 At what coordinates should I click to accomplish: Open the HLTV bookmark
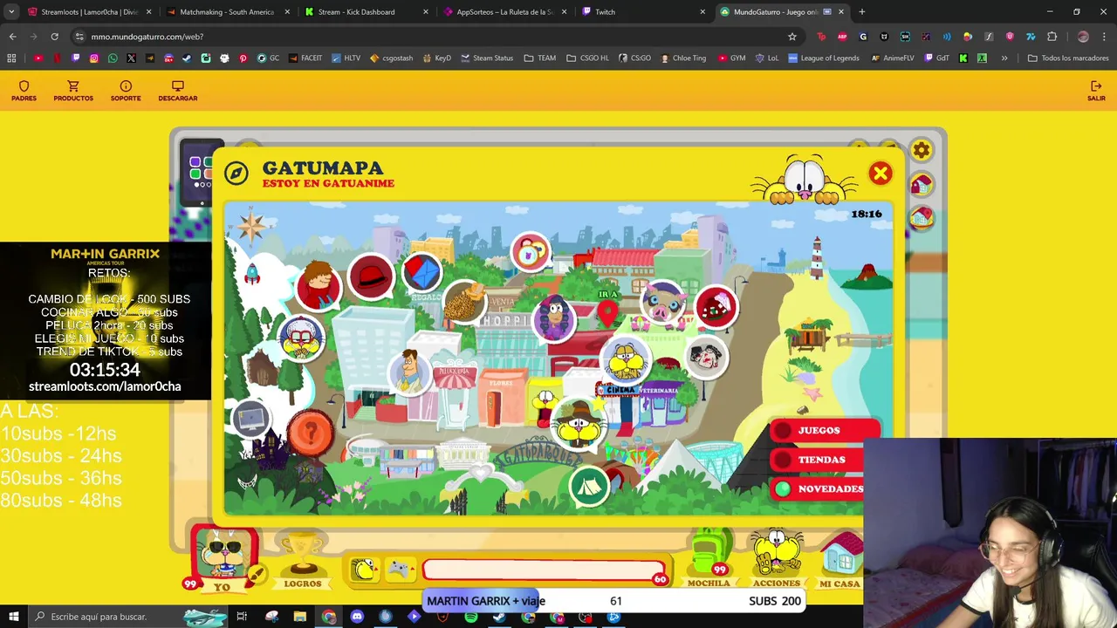point(346,58)
